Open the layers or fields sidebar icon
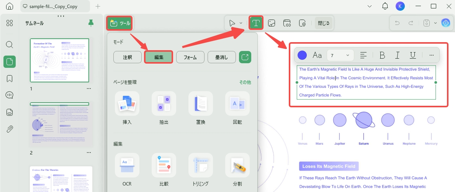The height and width of the screenshot is (192, 455). (x=10, y=112)
